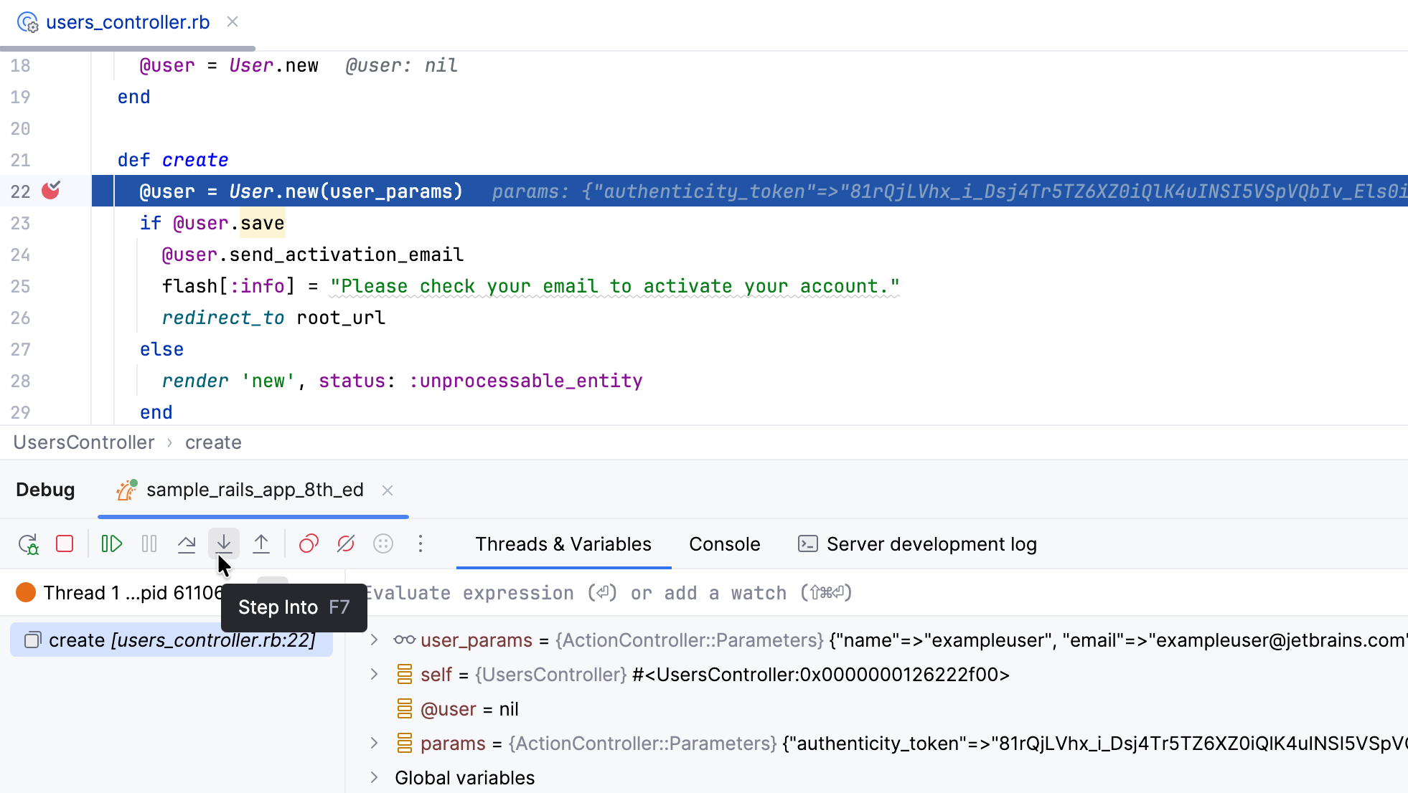Expand the Global variables node
Image resolution: width=1408 pixels, height=793 pixels.
tap(374, 777)
